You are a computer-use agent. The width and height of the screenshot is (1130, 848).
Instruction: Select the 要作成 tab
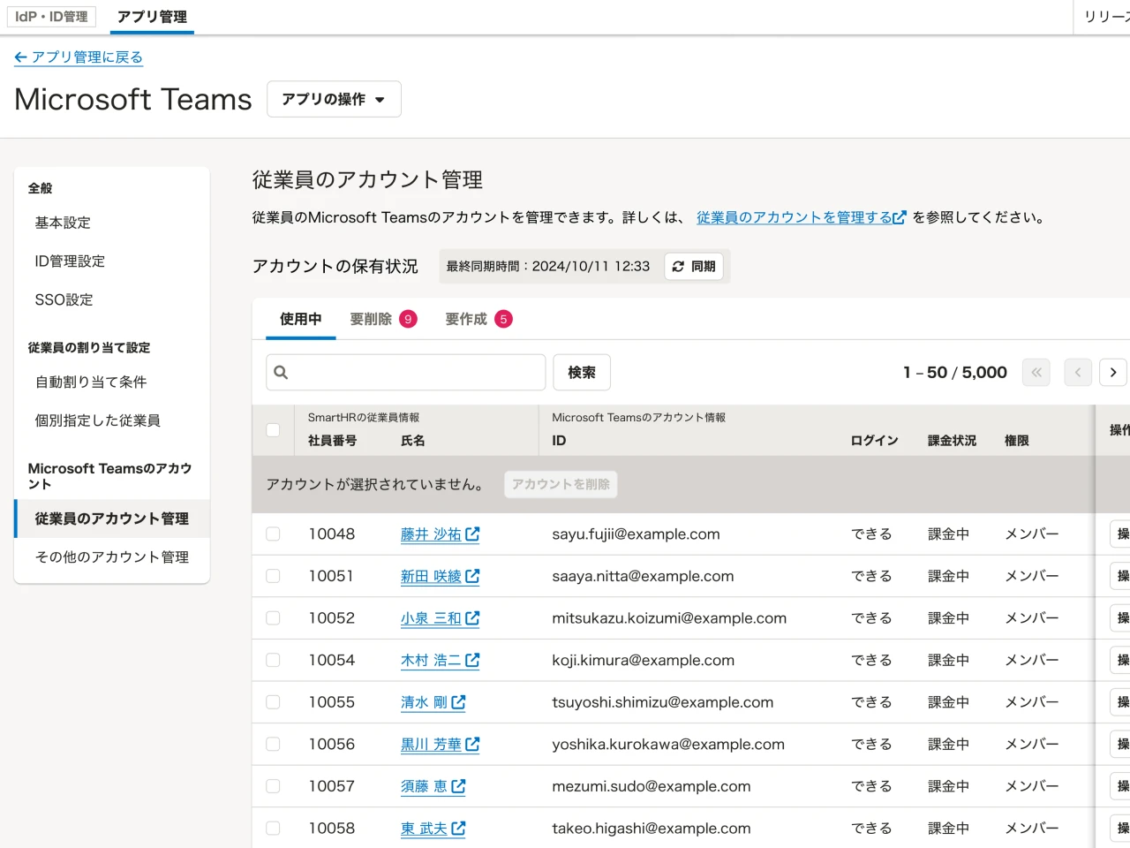pos(478,319)
